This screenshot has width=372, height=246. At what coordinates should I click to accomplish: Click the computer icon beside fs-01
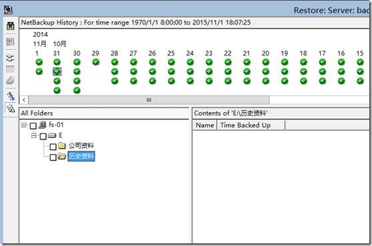point(43,125)
